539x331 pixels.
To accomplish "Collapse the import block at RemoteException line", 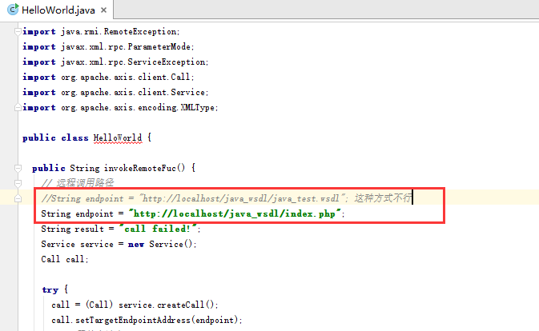I will [18, 31].
